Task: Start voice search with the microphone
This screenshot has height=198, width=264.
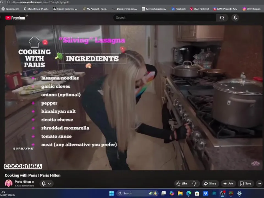Action: pyautogui.click(x=235, y=18)
